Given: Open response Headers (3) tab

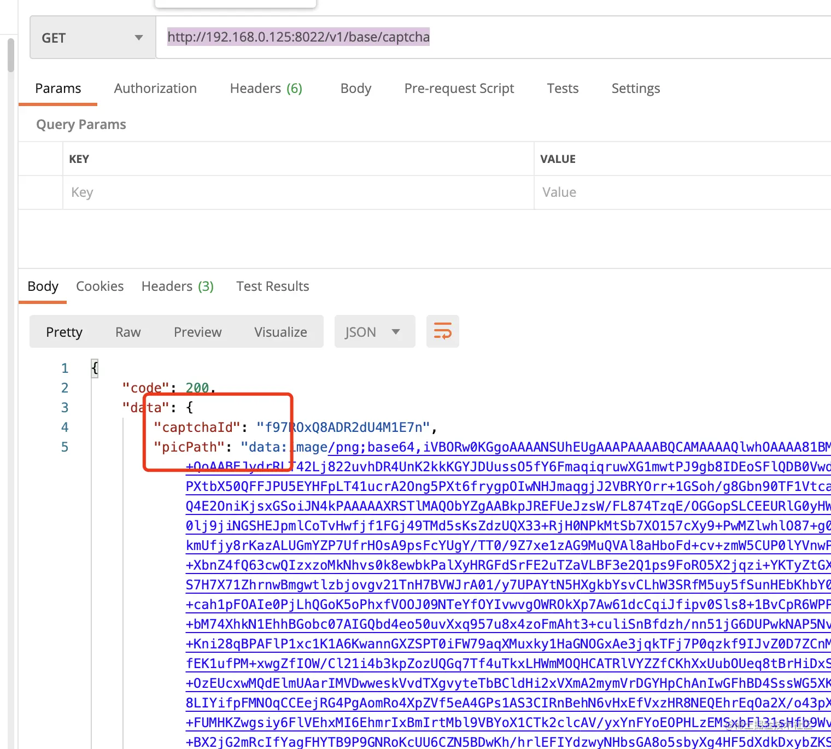Looking at the screenshot, I should click(178, 286).
